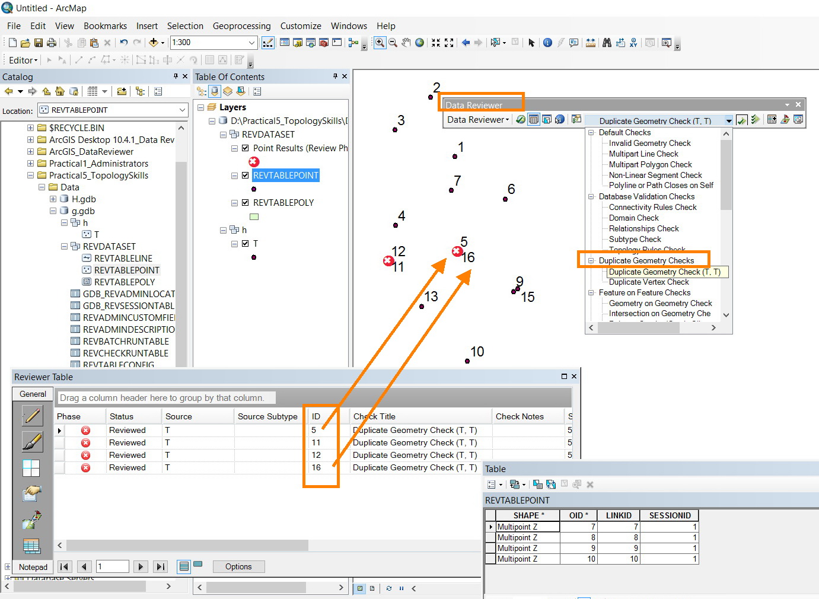Select the Pan hand tool
819x599 pixels.
[406, 43]
